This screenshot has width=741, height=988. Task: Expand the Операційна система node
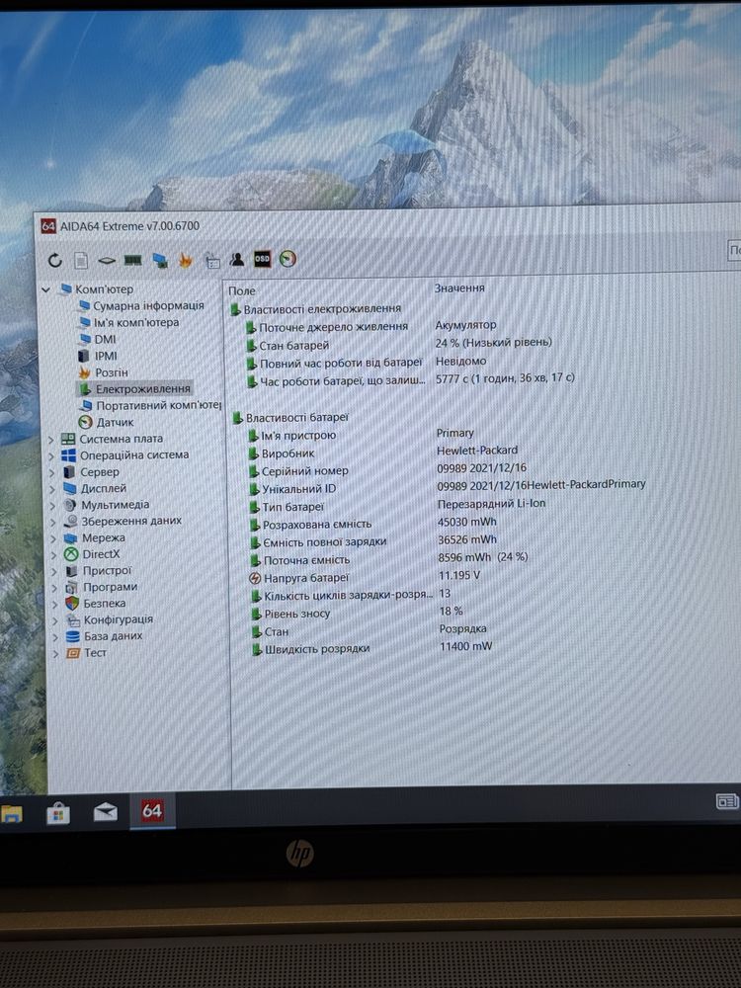(x=52, y=456)
